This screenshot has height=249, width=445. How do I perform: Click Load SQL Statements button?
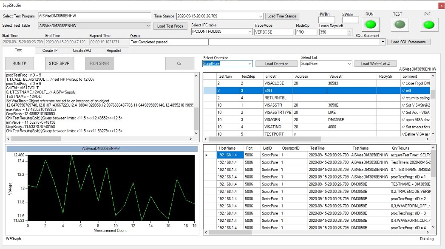tap(408, 42)
